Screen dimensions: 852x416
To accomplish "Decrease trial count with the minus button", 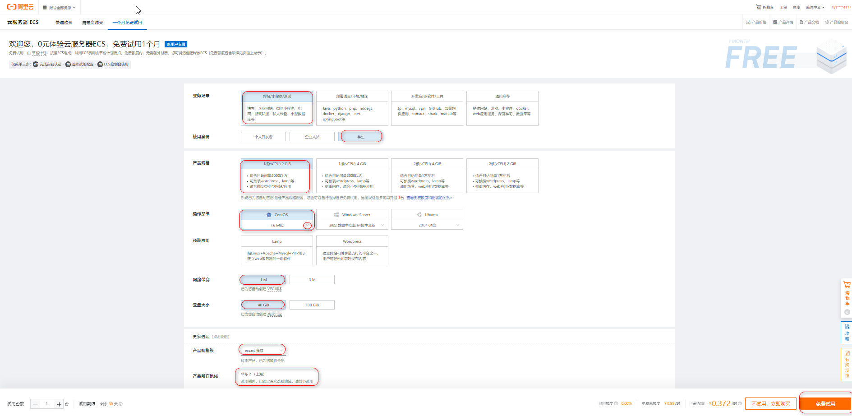I will pos(35,404).
